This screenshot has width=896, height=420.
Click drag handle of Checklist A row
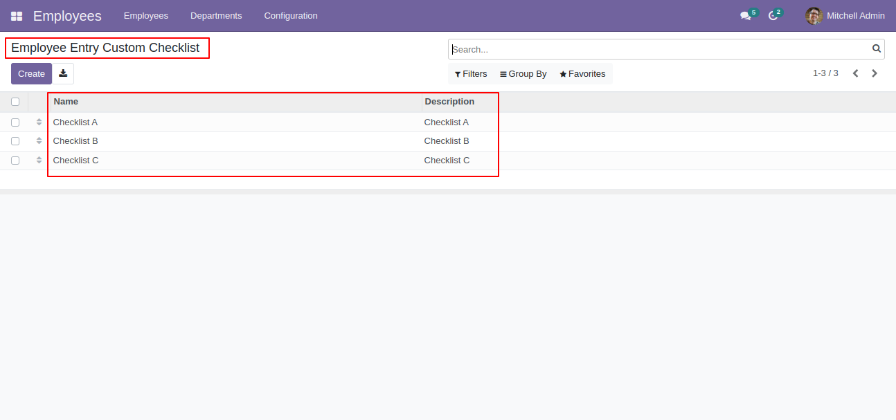(x=39, y=122)
